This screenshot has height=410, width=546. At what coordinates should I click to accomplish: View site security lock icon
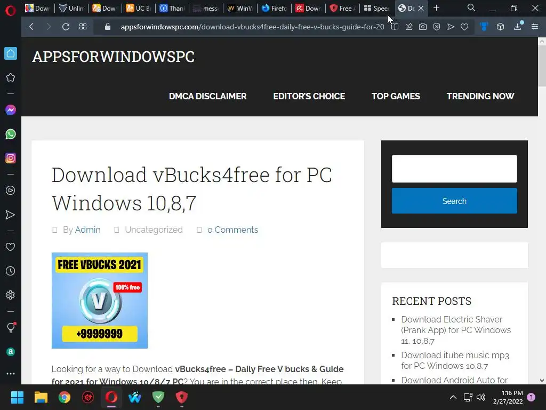pyautogui.click(x=108, y=27)
